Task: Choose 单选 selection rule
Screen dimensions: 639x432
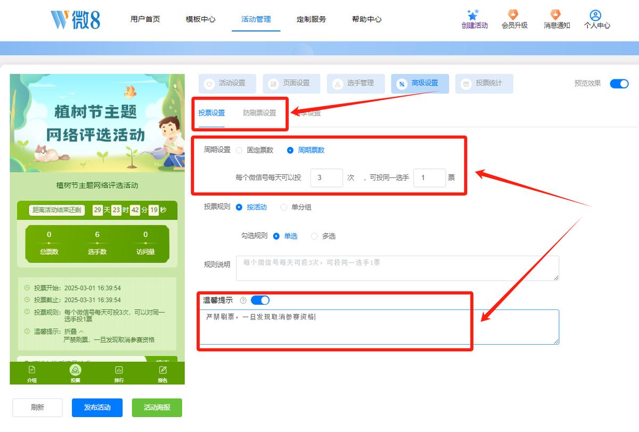Action: pyautogui.click(x=276, y=236)
